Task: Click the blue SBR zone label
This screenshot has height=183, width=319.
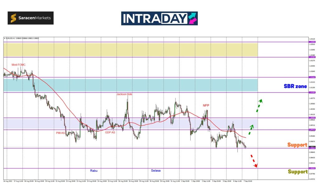Action: (295, 86)
